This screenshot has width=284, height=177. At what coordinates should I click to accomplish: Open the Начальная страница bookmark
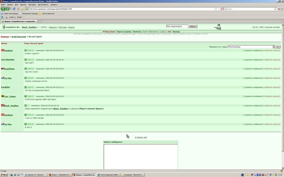pyautogui.click(x=29, y=13)
